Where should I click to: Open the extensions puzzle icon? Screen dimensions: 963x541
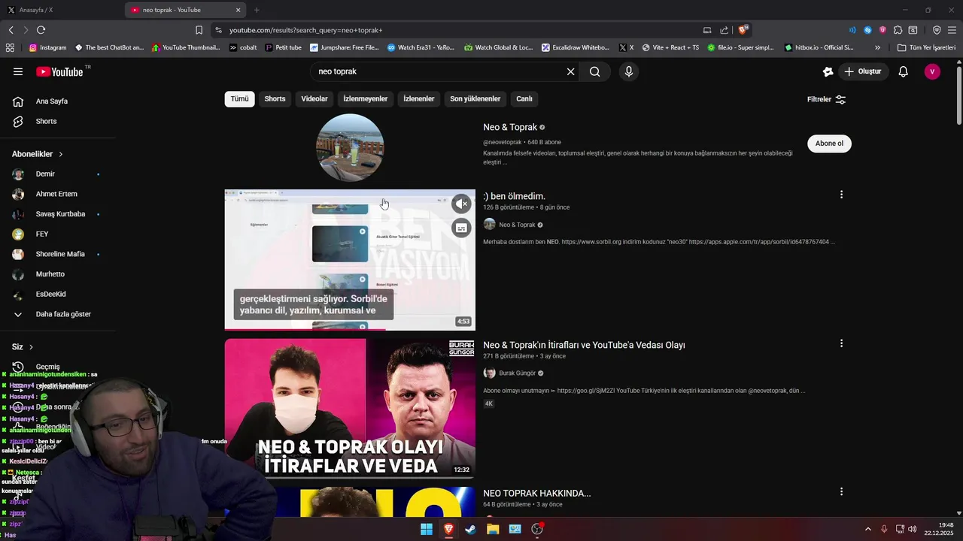click(x=898, y=30)
